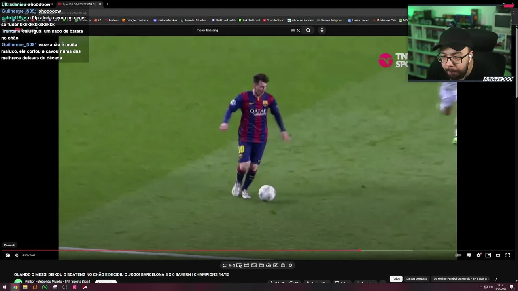Open the 'YouTube Studio' bookmark
518x291 pixels.
(x=274, y=20)
